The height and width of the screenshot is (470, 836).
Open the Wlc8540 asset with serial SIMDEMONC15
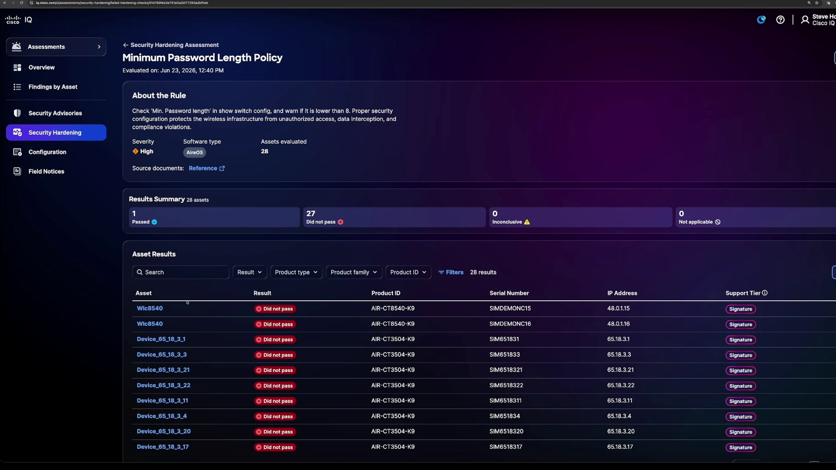pos(150,308)
